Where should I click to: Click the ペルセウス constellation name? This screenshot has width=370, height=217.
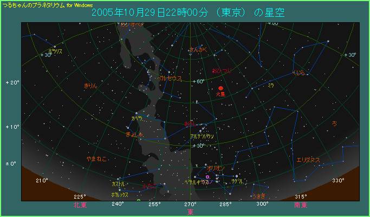tap(170, 78)
